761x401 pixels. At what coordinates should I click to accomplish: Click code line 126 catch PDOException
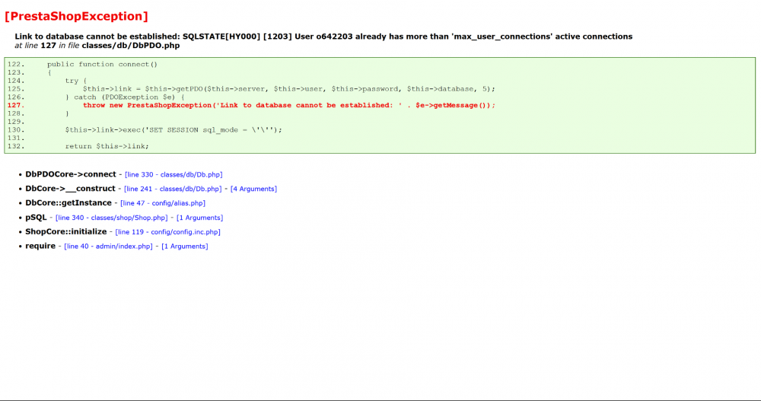[125, 97]
